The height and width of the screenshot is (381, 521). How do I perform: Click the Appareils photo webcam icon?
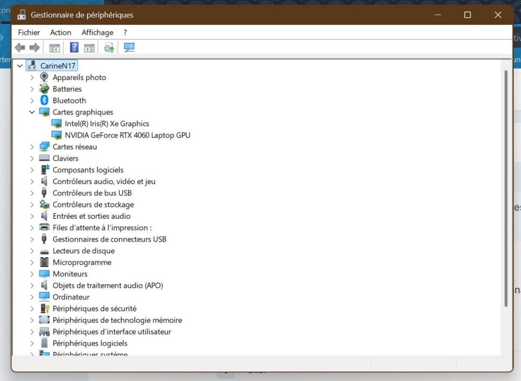(44, 77)
